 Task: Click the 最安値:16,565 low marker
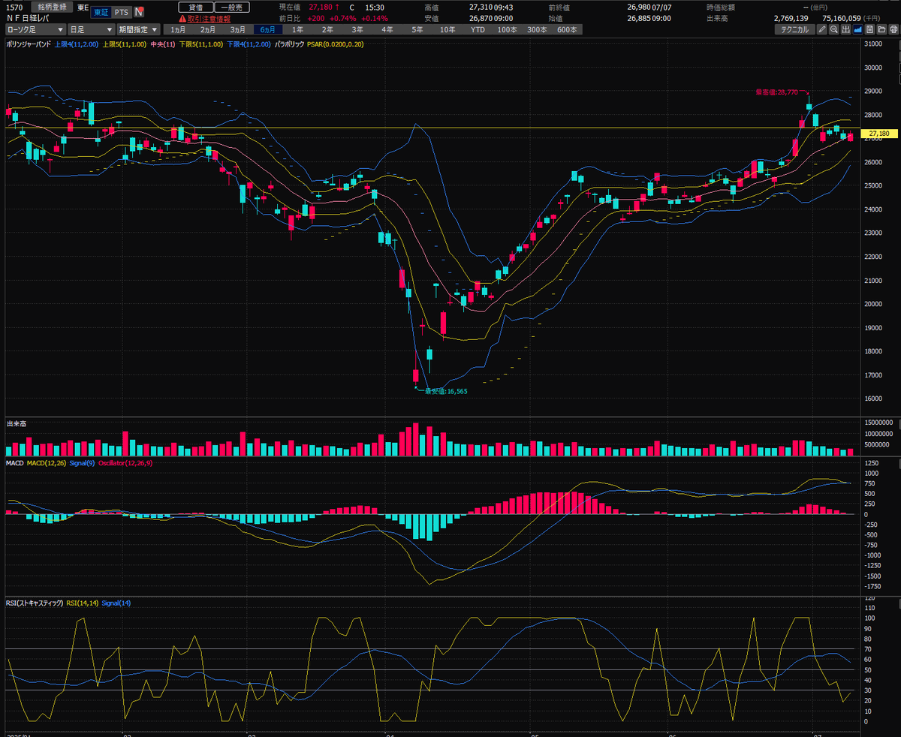coord(446,391)
